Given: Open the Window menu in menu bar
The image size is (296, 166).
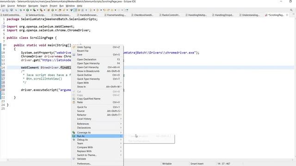Looking at the screenshot, I should [70, 6].
